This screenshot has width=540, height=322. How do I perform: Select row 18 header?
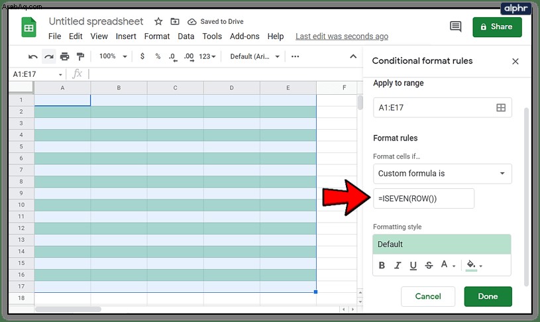click(x=21, y=298)
